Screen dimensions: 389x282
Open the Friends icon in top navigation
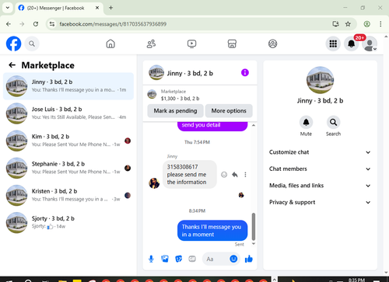click(151, 44)
